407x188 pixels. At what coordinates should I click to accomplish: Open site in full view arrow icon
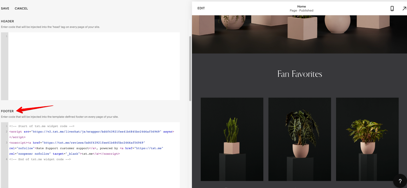[x=404, y=8]
